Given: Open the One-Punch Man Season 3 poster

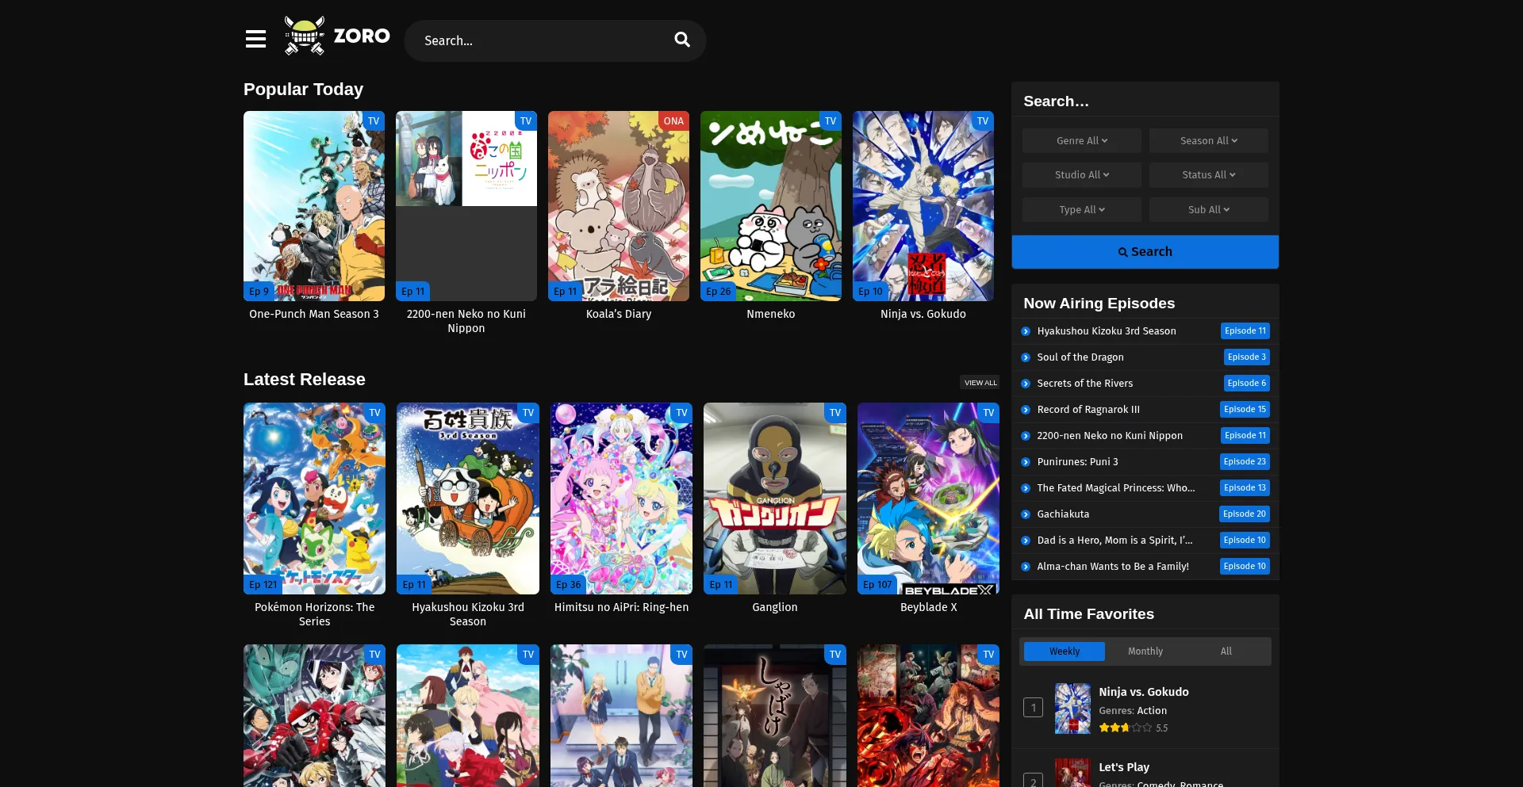Looking at the screenshot, I should point(314,206).
